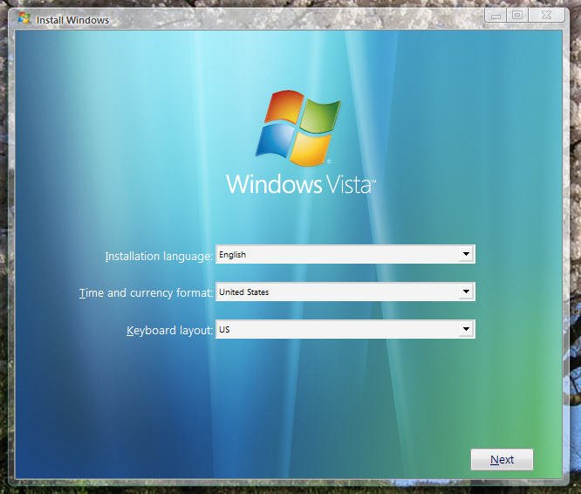Click the Install Windows title text

pos(72,19)
